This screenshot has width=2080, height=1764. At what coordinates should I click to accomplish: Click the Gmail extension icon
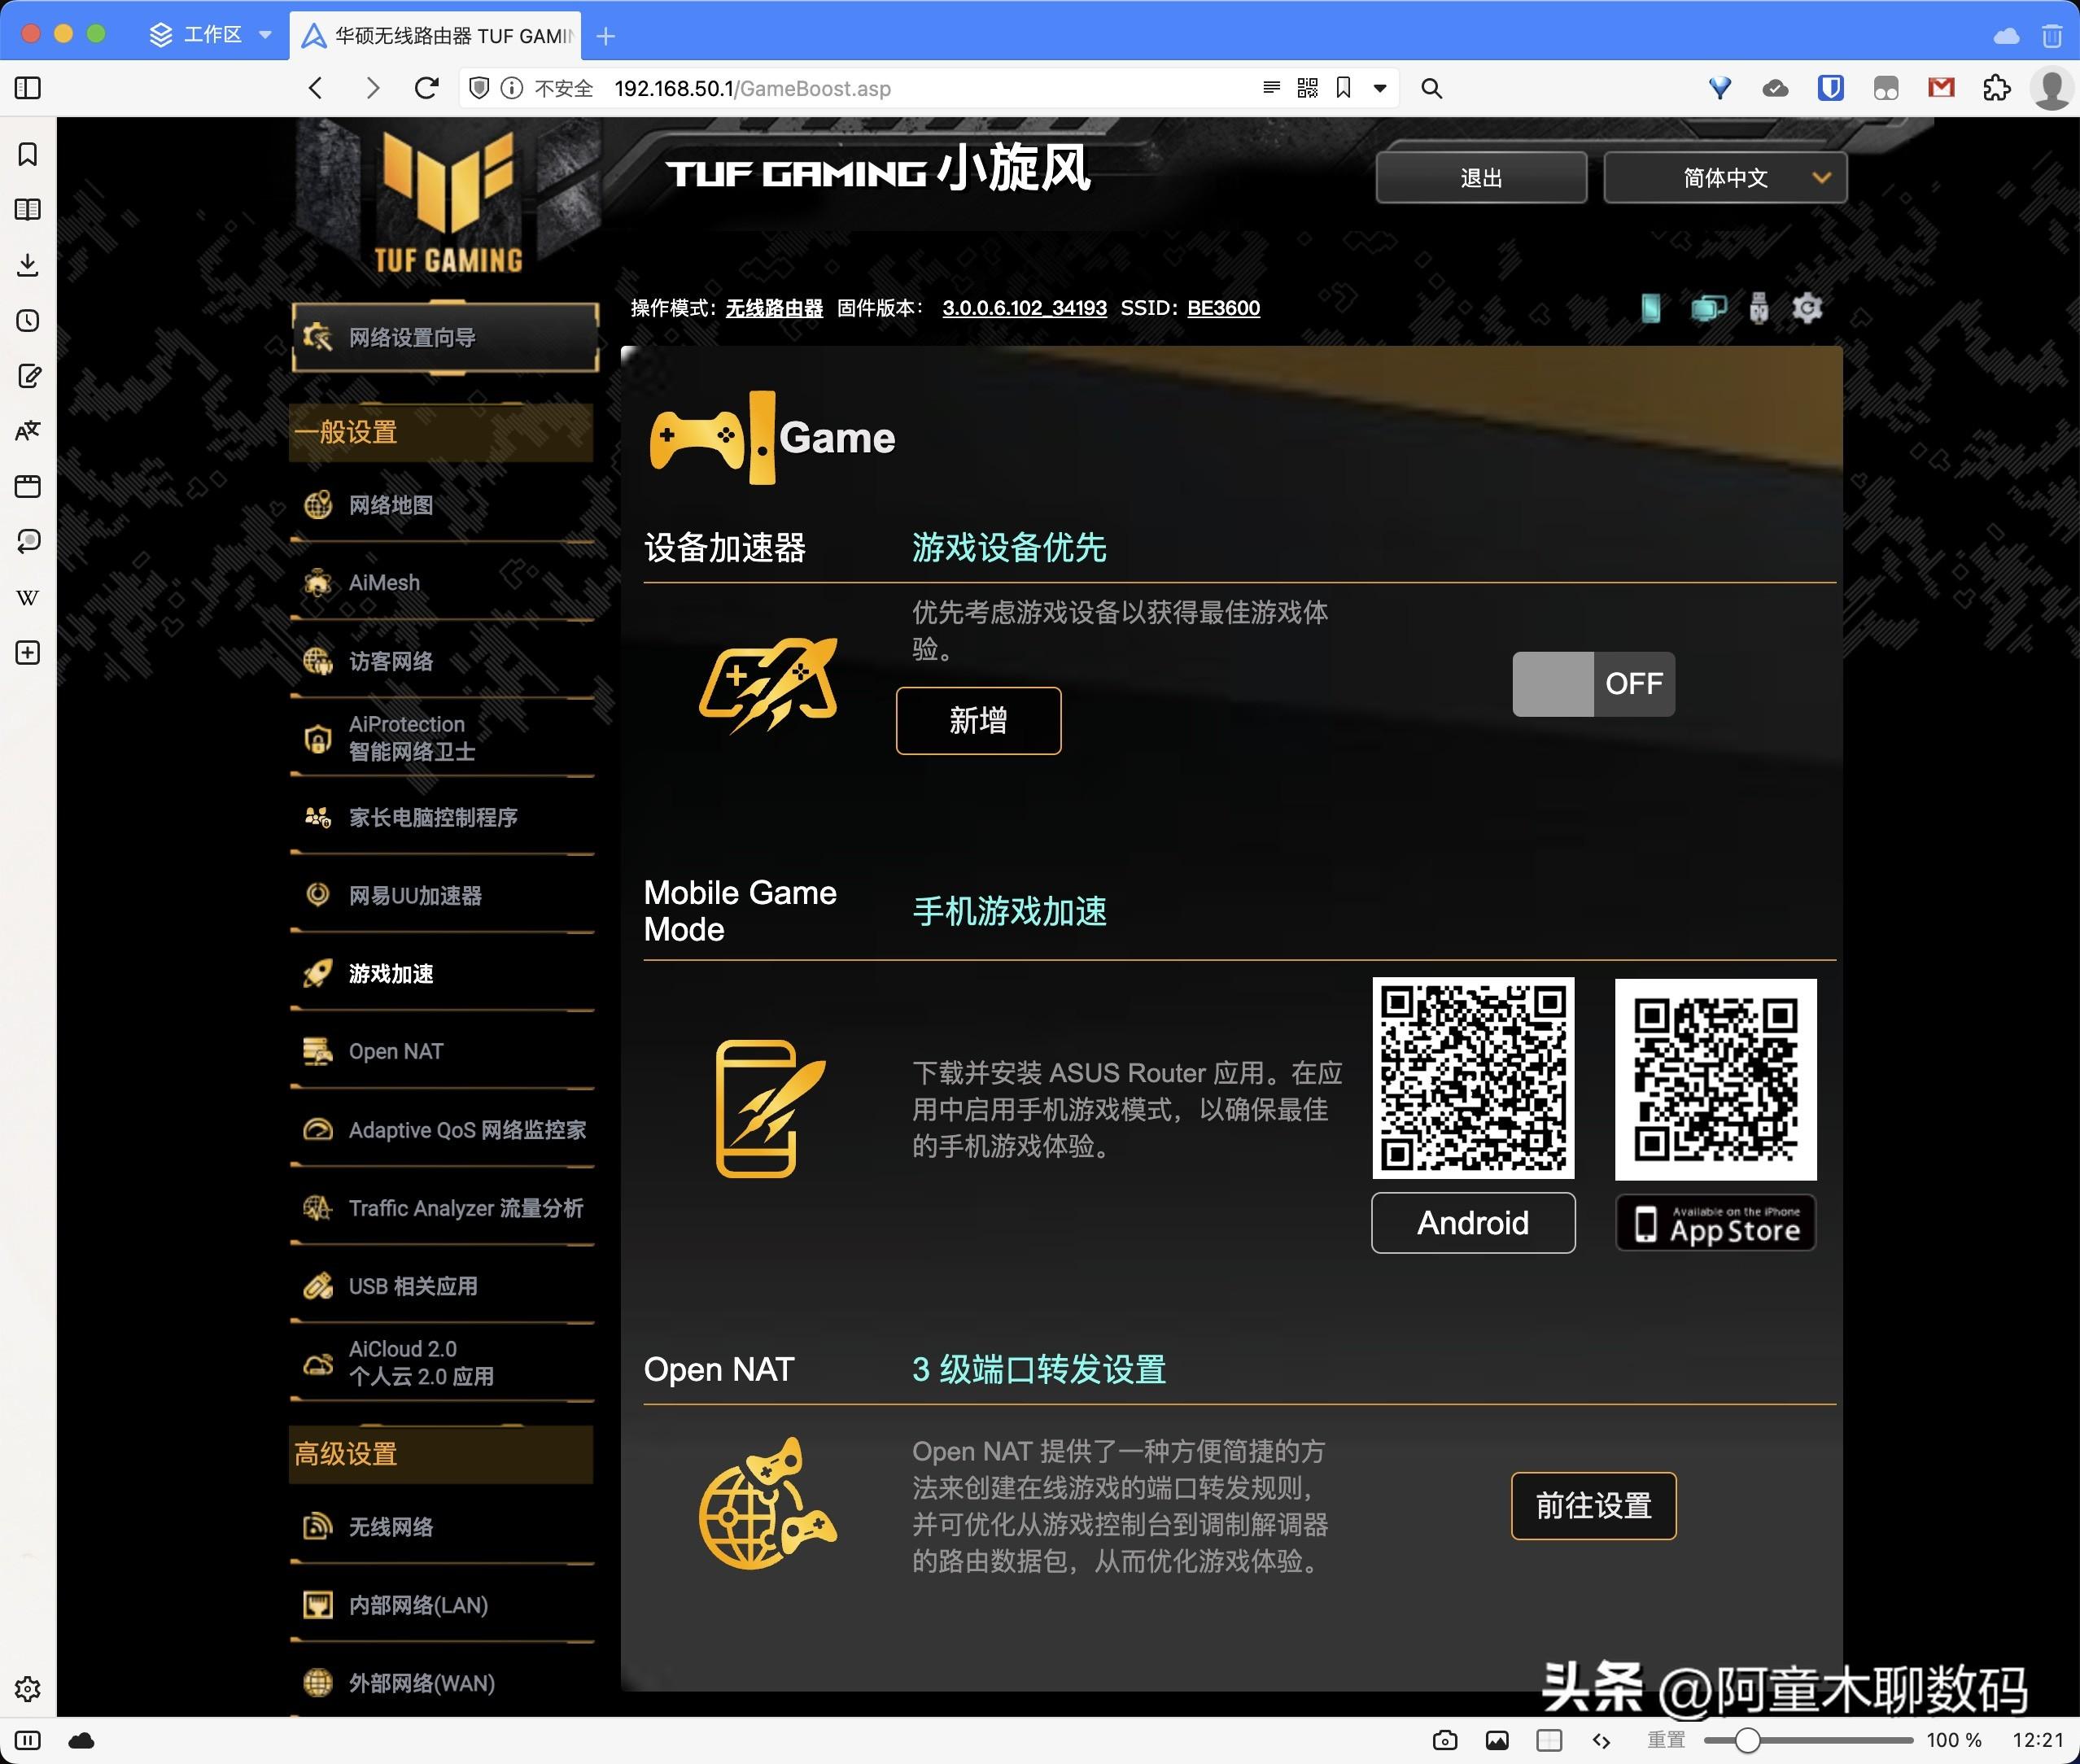(1941, 88)
